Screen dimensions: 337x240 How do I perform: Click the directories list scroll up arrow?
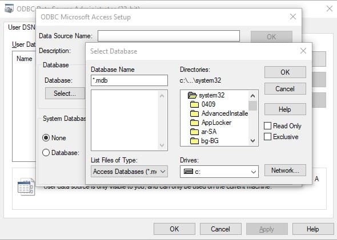pyautogui.click(x=252, y=96)
